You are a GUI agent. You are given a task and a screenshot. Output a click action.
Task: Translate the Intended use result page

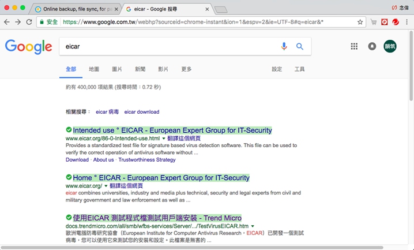(184, 139)
